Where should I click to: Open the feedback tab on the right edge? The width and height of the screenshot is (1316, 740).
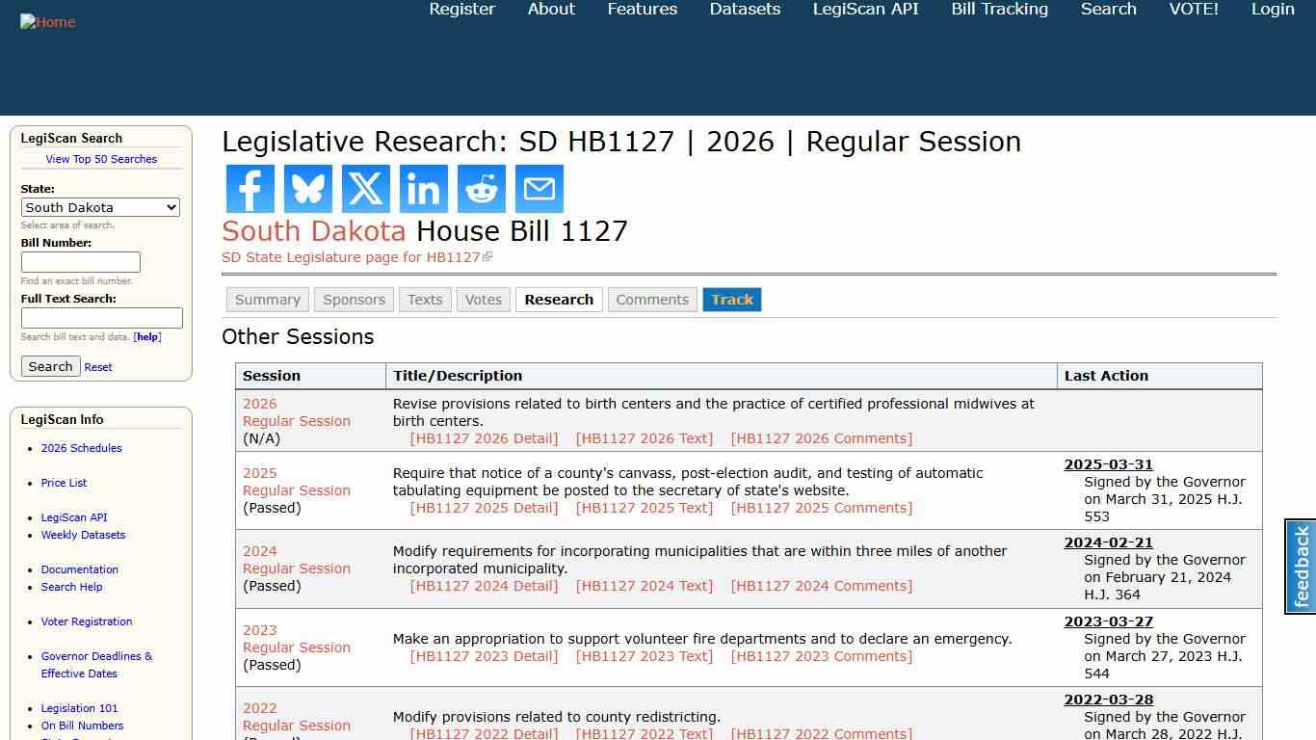(x=1300, y=567)
